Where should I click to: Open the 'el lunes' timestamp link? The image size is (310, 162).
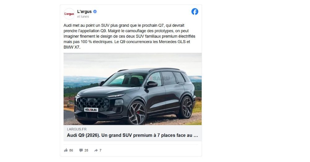83,17
